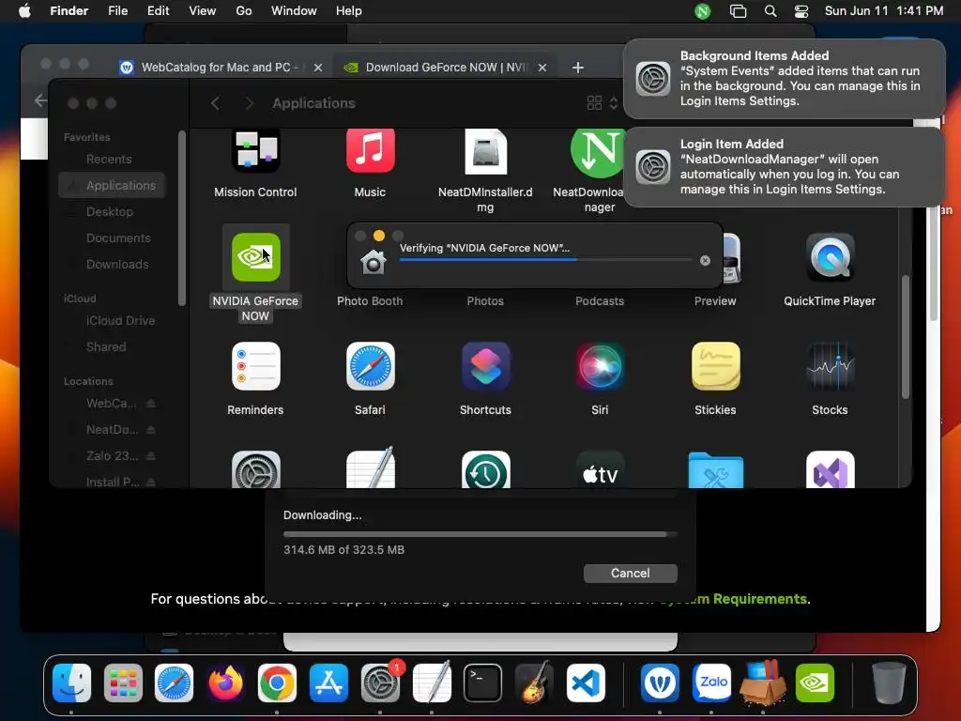The height and width of the screenshot is (721, 961).
Task: Open the Trash in the Dock
Action: [889, 683]
